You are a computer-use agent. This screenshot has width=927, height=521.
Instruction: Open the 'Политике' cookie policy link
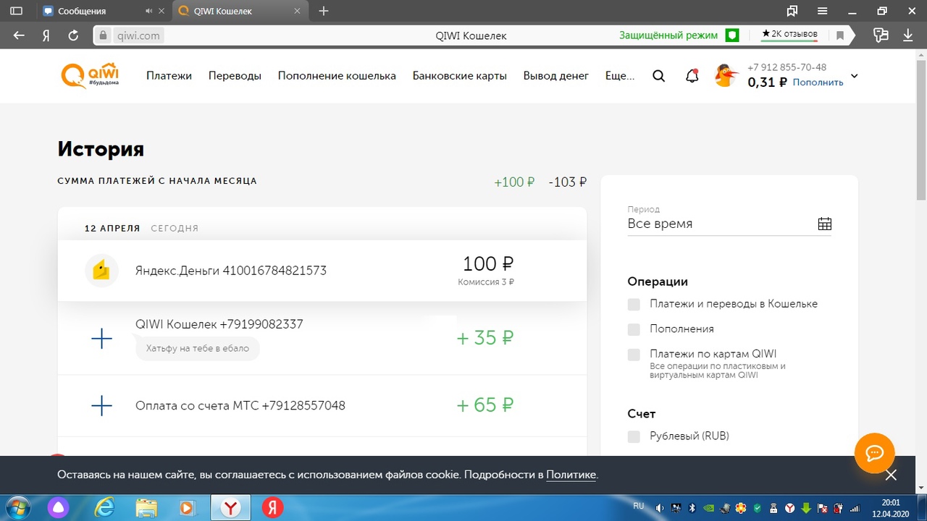tap(571, 475)
